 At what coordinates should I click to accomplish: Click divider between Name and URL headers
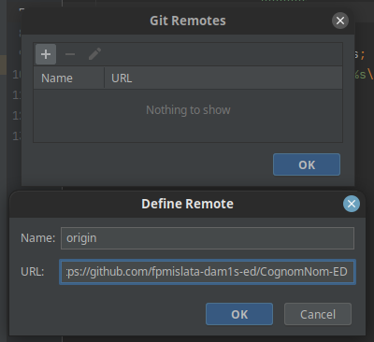104,78
